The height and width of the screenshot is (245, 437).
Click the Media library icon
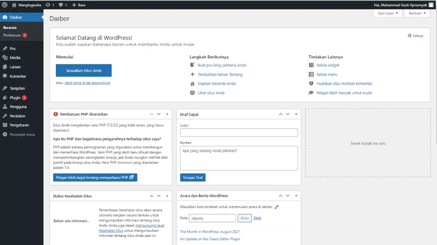5,58
